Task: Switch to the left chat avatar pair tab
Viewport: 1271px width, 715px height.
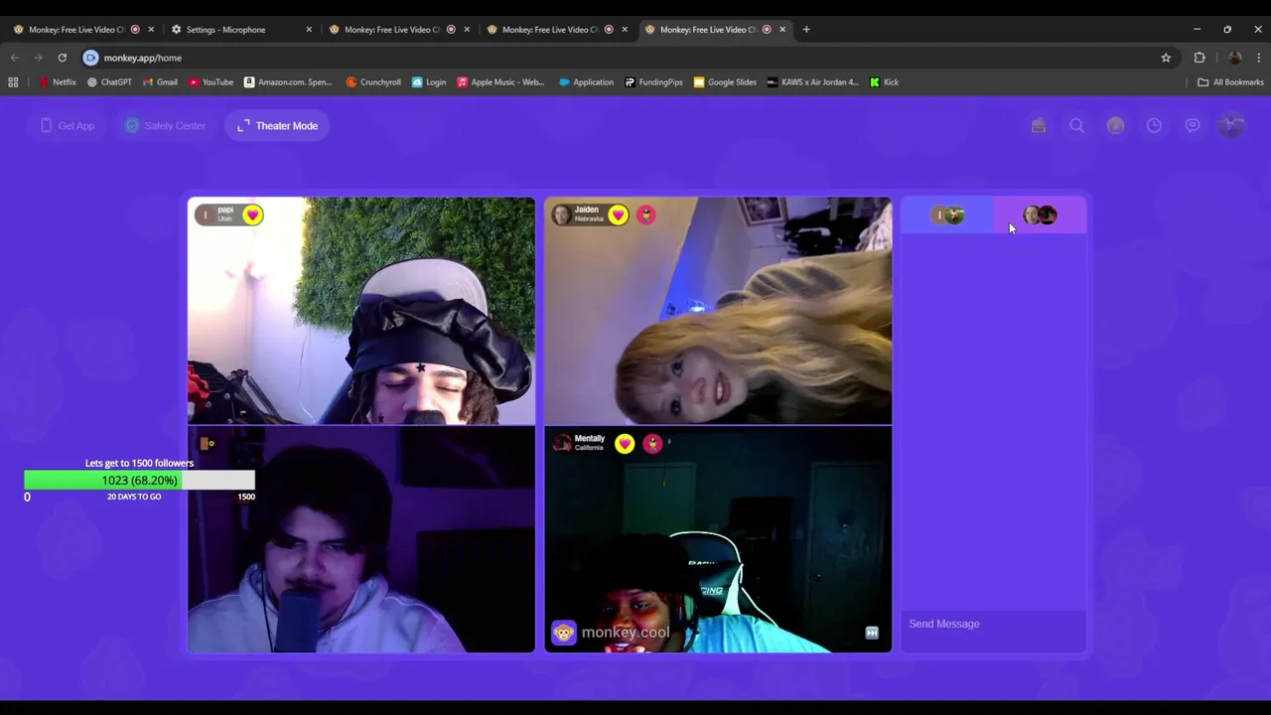Action: [947, 215]
